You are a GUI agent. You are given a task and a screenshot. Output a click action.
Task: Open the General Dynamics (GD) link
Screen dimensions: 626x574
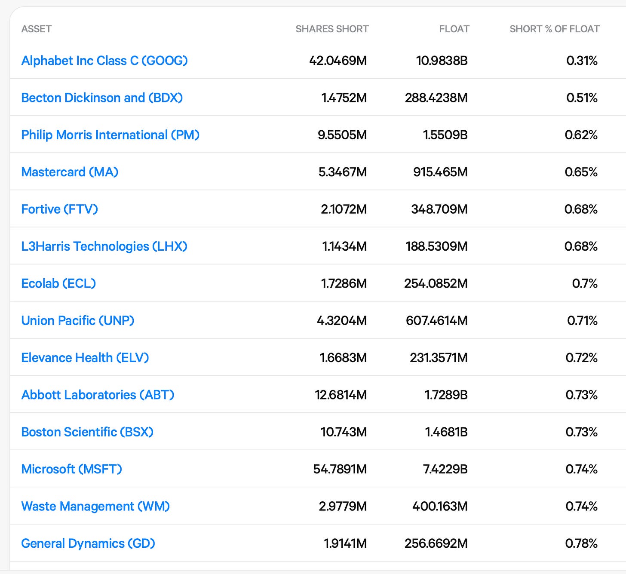click(x=88, y=543)
